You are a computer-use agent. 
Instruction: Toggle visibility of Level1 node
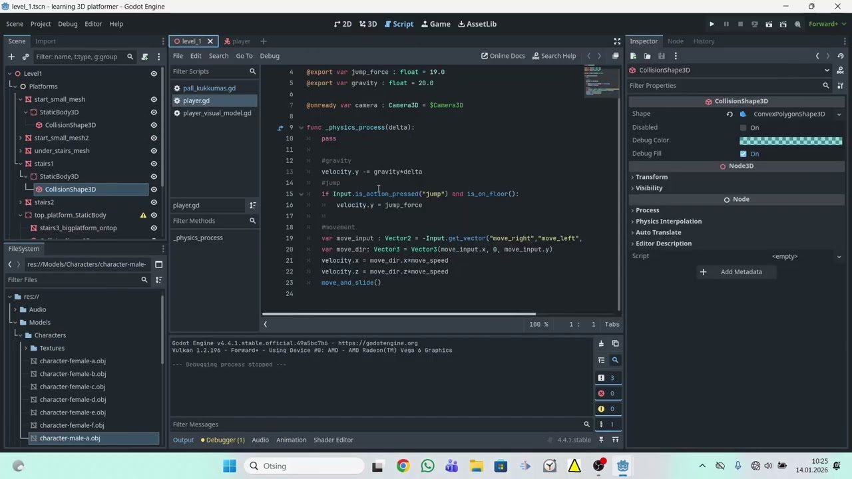point(154,74)
